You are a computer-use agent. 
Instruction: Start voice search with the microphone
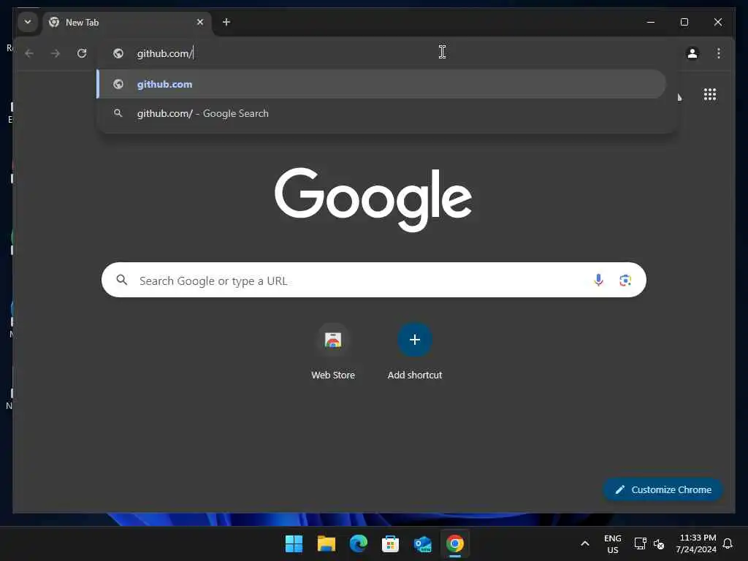598,280
